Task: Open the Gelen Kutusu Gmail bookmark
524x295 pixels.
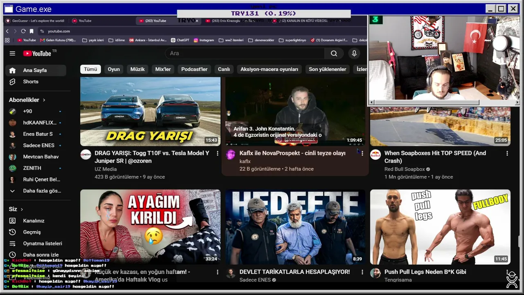Action: (x=58, y=40)
